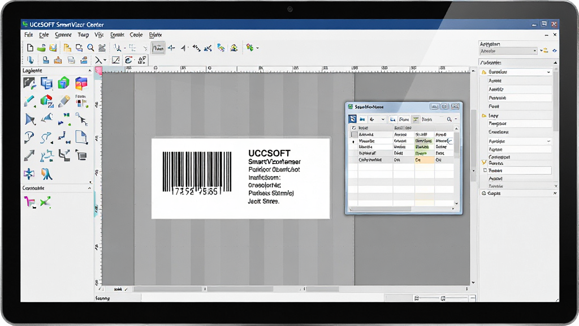This screenshot has height=326, width=579.
Task: Select the blank page tool in the left palette
Action: [x=81, y=137]
